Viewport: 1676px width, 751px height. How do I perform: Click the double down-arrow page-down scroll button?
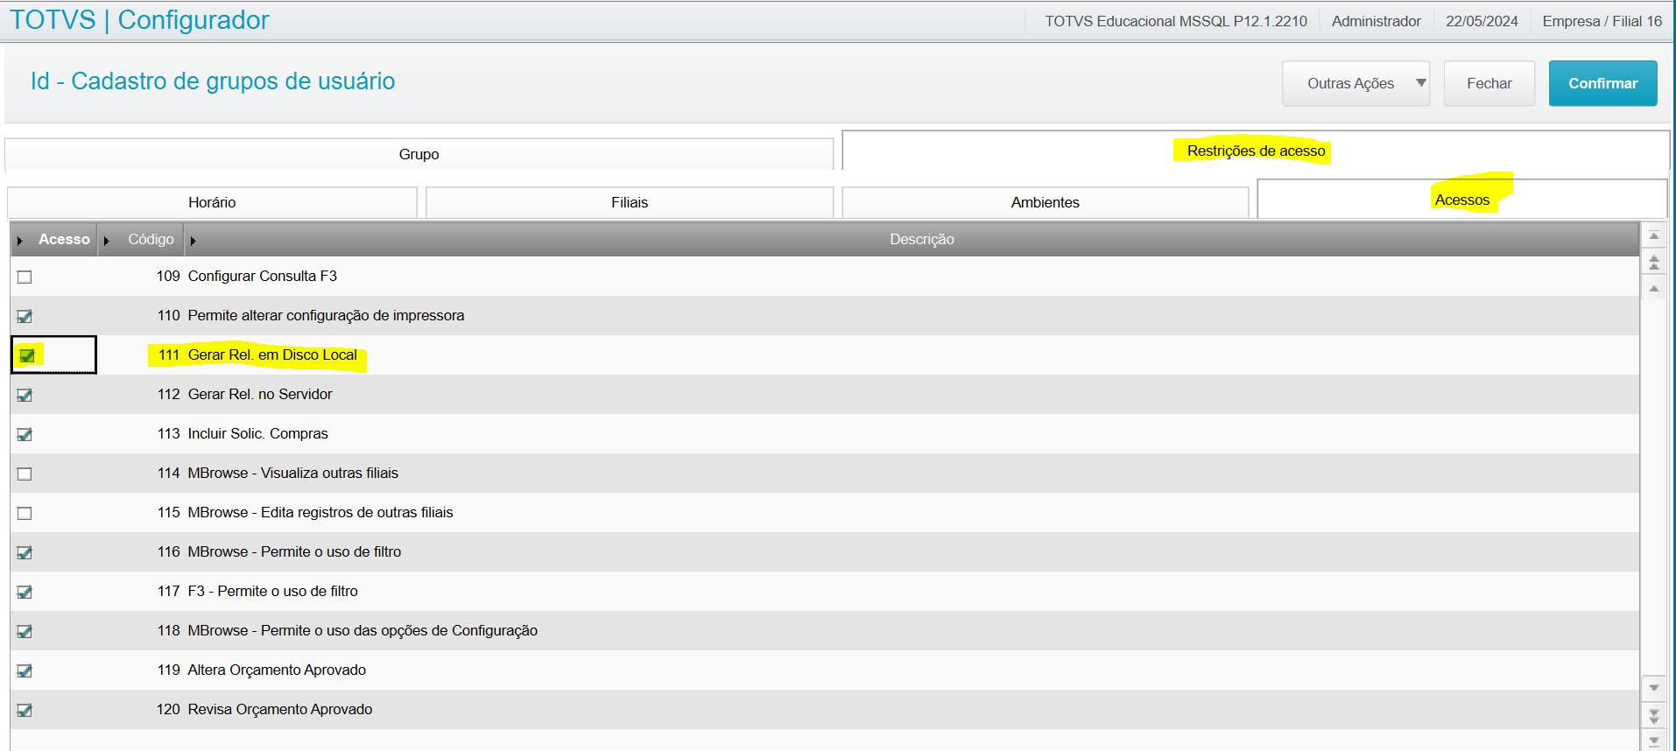click(x=1653, y=715)
